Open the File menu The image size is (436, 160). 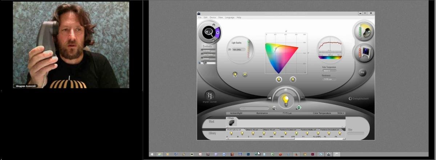tap(199, 17)
